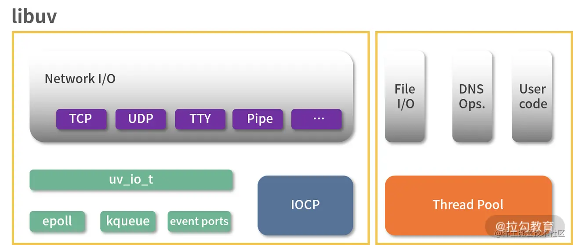Click the green uv_io_t bar
The width and height of the screenshot is (573, 245).
[131, 180]
